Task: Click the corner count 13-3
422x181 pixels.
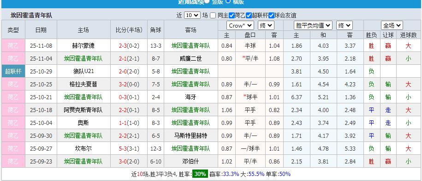Action: coord(155,45)
